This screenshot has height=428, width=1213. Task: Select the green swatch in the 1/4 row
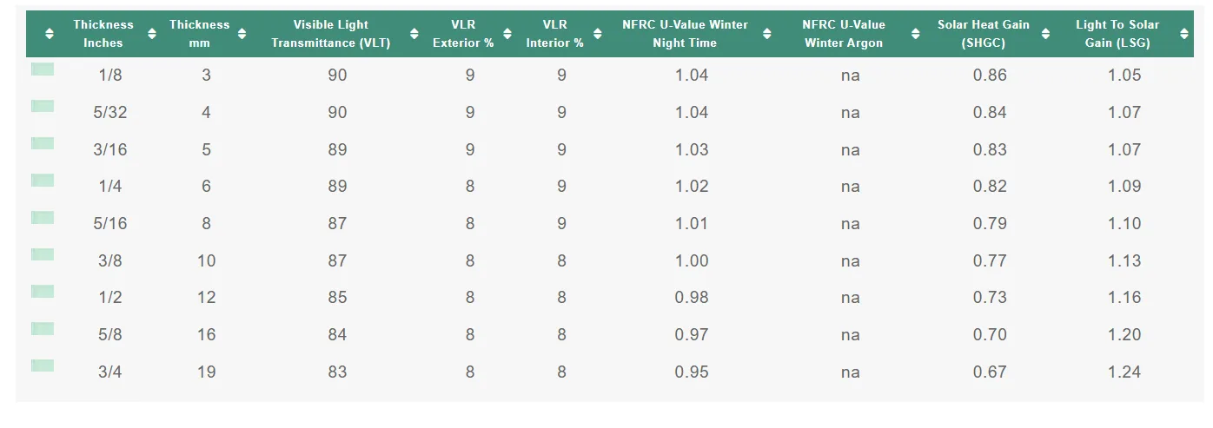(43, 181)
